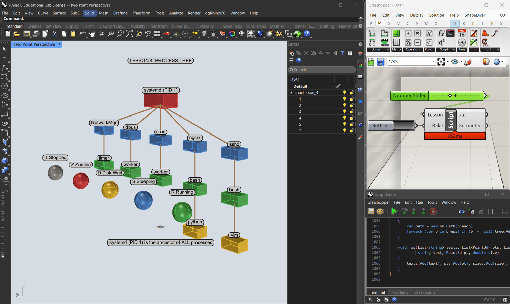This screenshot has width=510, height=304.
Task: Toggle visibility lightbulb for layer 3
Action: [344, 112]
